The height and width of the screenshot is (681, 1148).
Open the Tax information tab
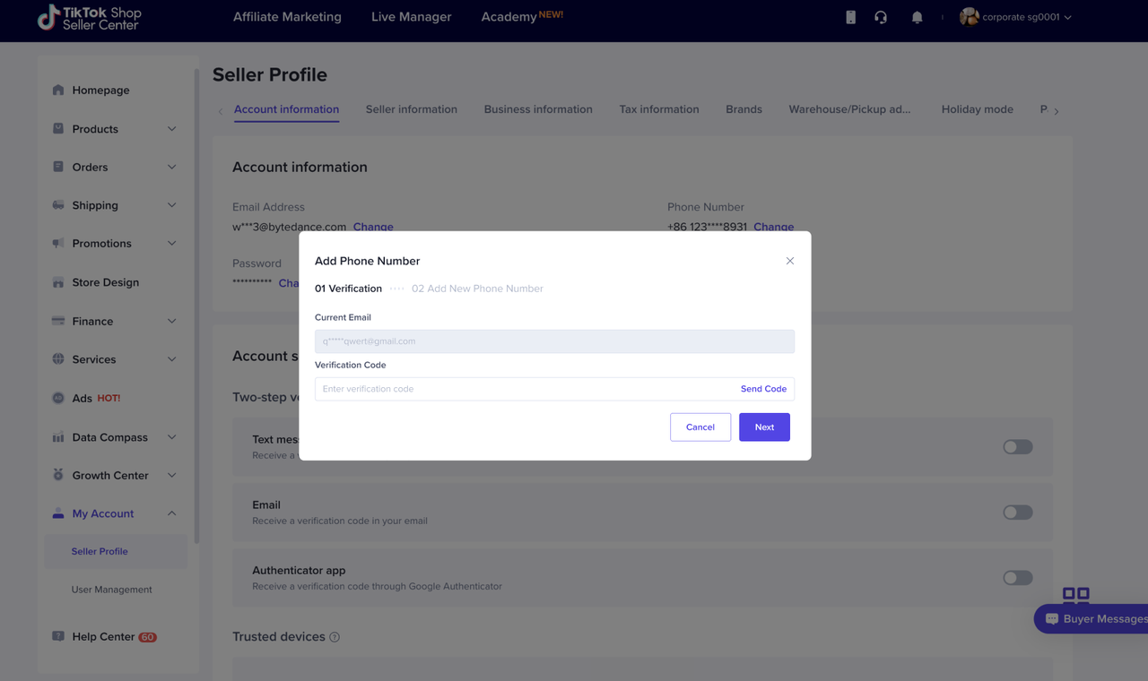pyautogui.click(x=658, y=109)
